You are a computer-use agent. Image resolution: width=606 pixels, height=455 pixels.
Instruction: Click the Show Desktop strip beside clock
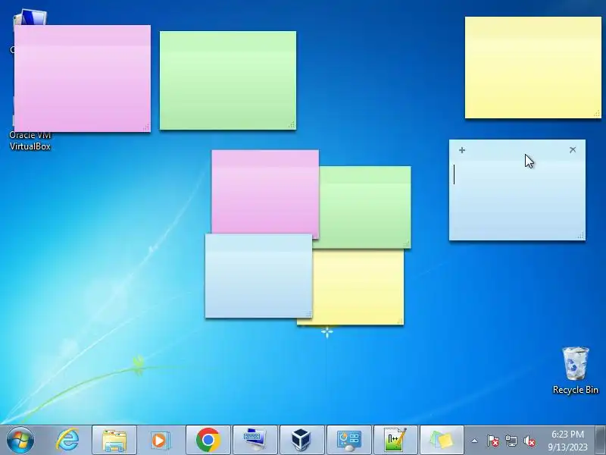(x=601, y=441)
